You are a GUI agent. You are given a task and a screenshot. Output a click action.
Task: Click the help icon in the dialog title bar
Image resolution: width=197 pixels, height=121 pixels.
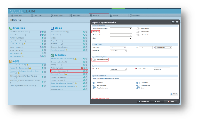[173, 22]
